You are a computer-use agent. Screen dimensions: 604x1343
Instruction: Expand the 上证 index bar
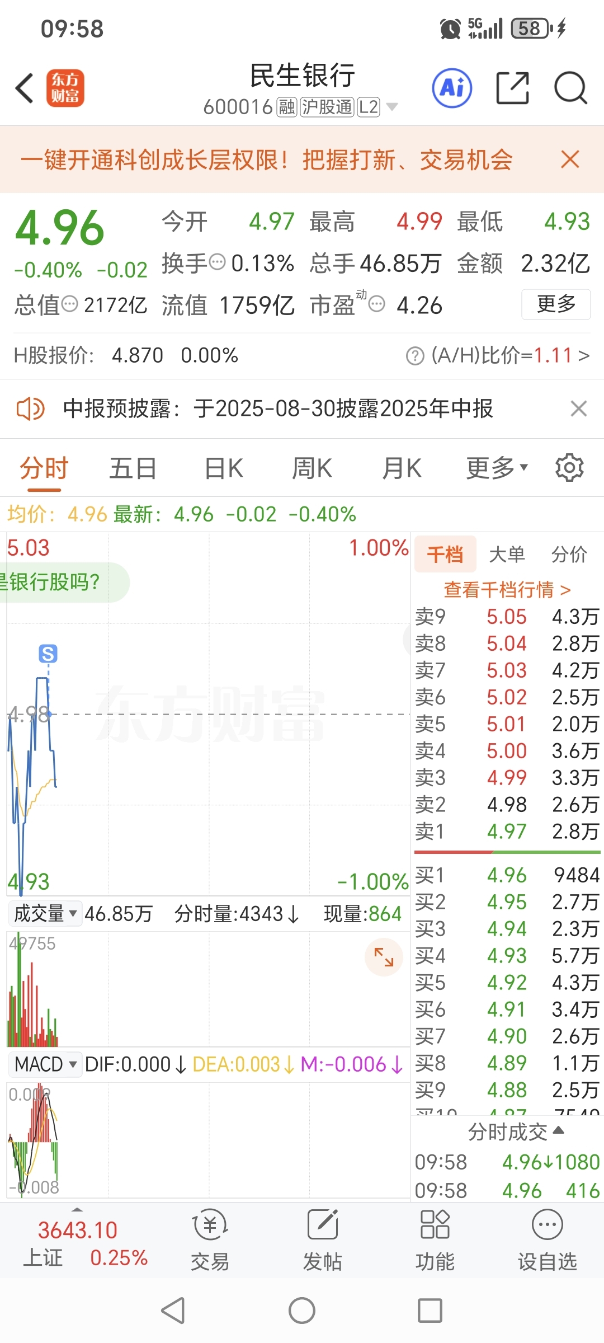[77, 1210]
